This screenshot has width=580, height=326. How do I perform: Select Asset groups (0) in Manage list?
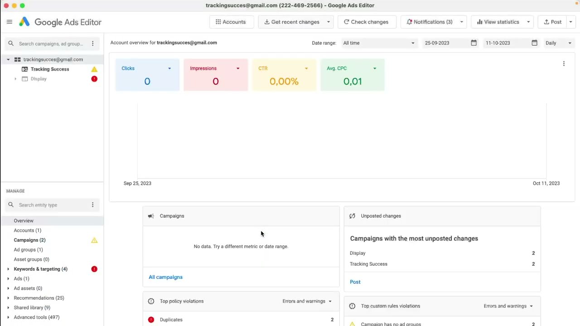[x=52, y=259]
